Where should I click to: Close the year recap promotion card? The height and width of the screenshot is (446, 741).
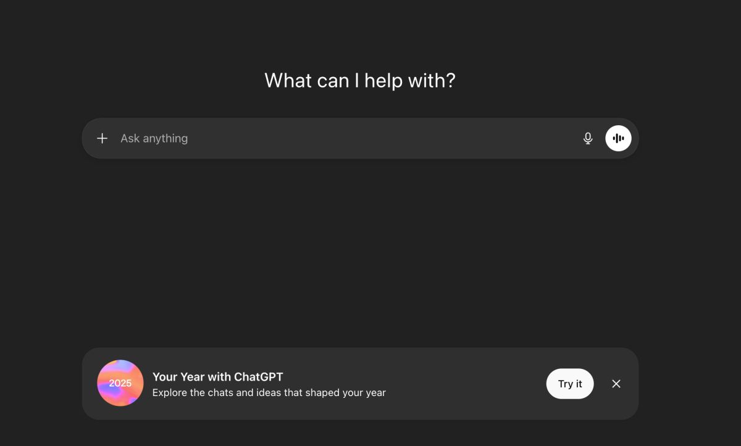616,384
